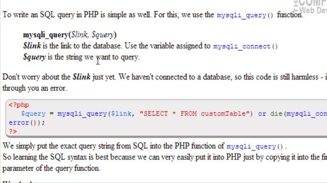The image size is (327, 183).
Task: Click the bold $link term before 'is the link'
Action: coord(32,46)
